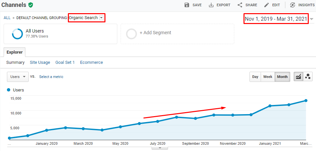
Task: Click the SHARE button label
Action: click(x=251, y=5)
